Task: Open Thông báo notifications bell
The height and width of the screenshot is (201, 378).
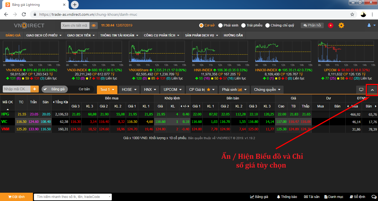Action: (287, 197)
